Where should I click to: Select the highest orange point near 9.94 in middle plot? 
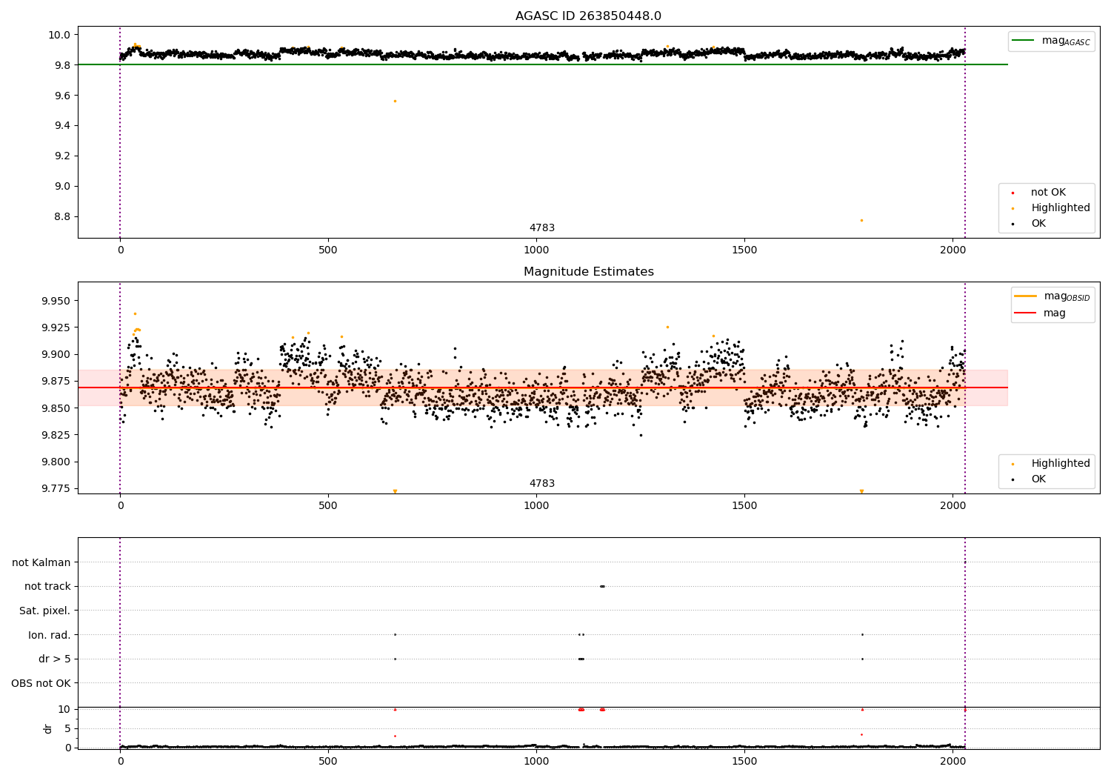pos(135,313)
